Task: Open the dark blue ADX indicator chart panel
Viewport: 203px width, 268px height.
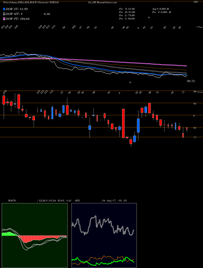Action: [x=104, y=236]
